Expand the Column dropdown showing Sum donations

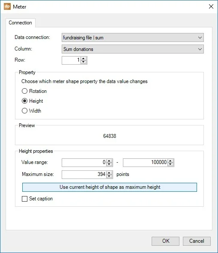133,49
